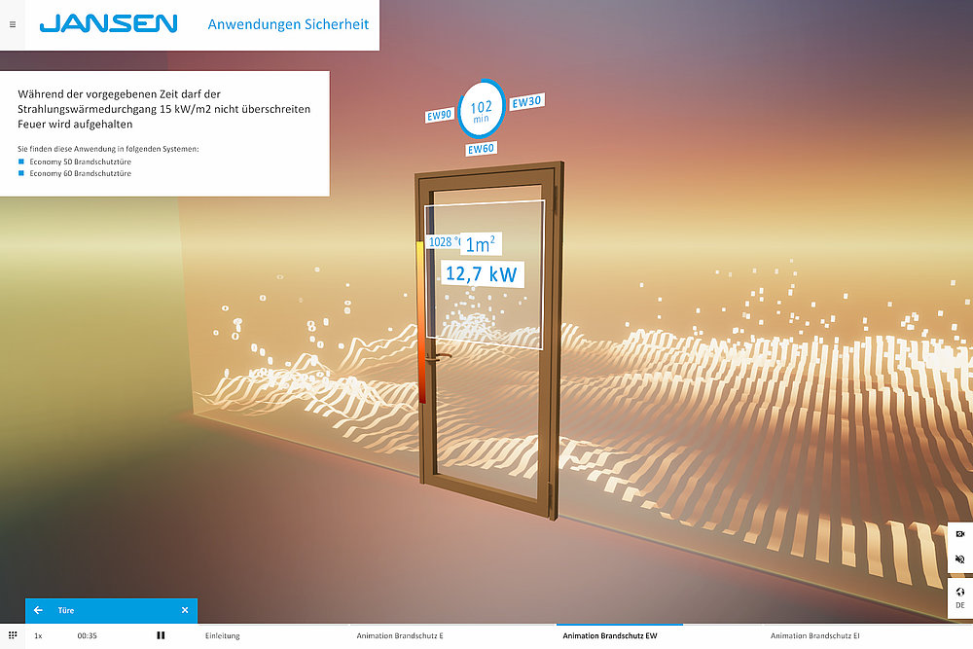973x649 pixels.
Task: Click the back arrow in the Türe panel
Action: click(37, 610)
